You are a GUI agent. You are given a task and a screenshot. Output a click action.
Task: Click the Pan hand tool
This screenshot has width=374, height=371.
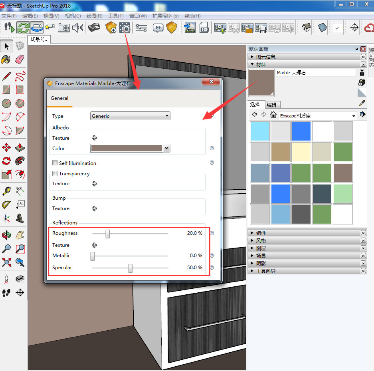tap(20, 235)
